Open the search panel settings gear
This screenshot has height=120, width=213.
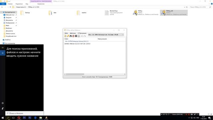pyautogui.click(x=3, y=103)
